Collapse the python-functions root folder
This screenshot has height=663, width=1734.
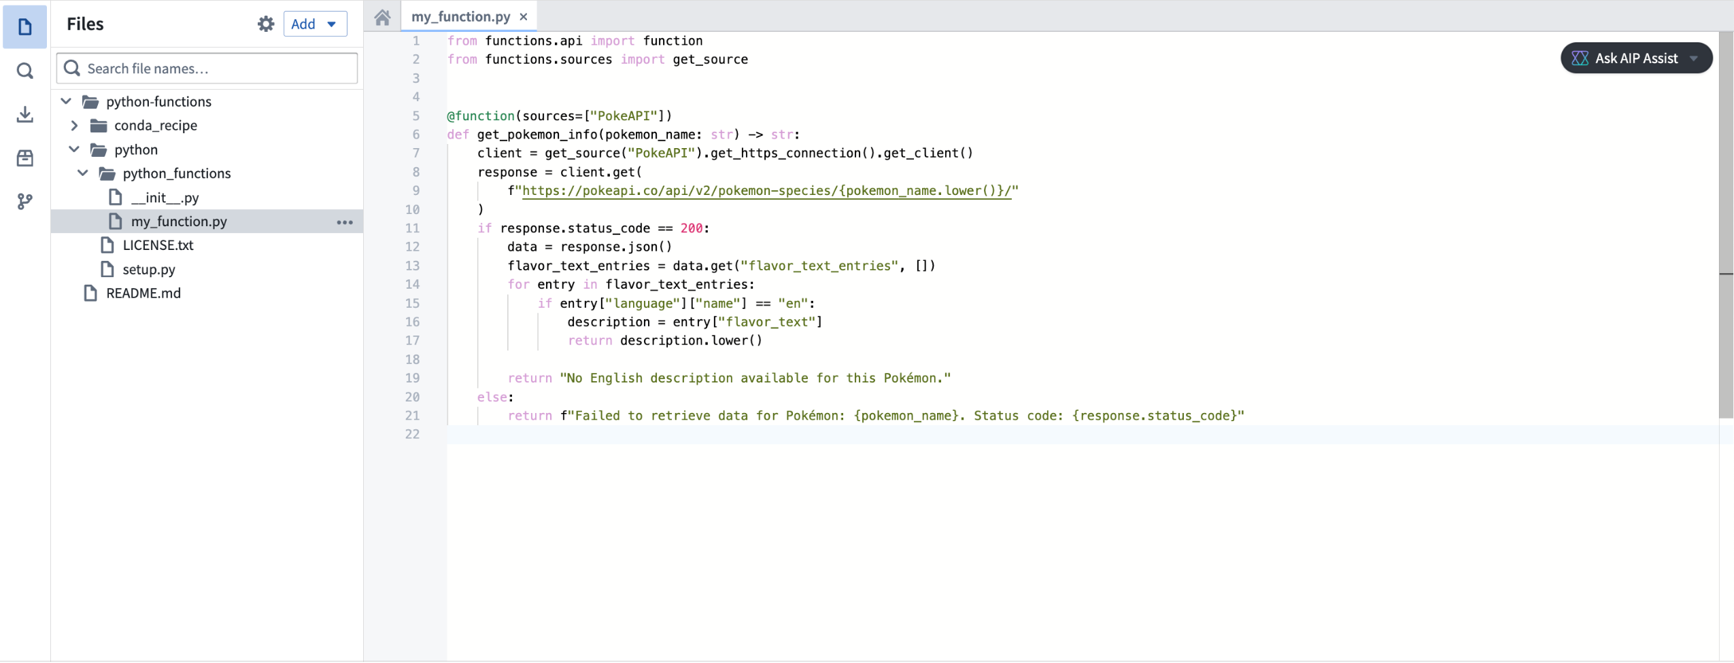click(x=66, y=101)
